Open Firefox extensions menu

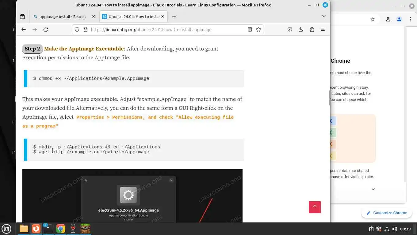pyautogui.click(x=312, y=29)
